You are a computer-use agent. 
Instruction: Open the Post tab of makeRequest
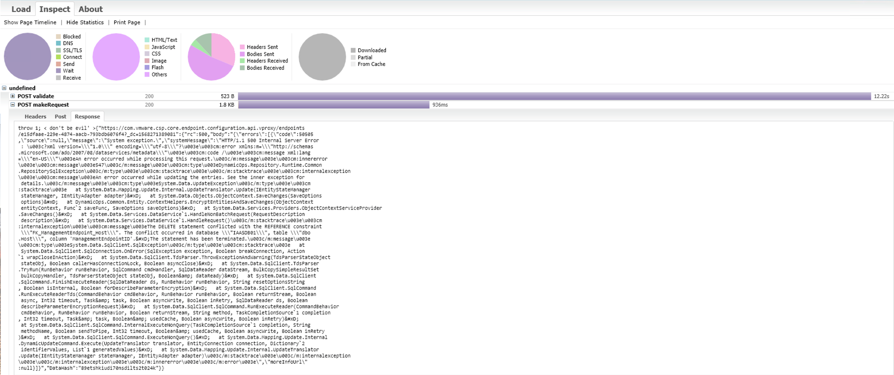coord(60,116)
